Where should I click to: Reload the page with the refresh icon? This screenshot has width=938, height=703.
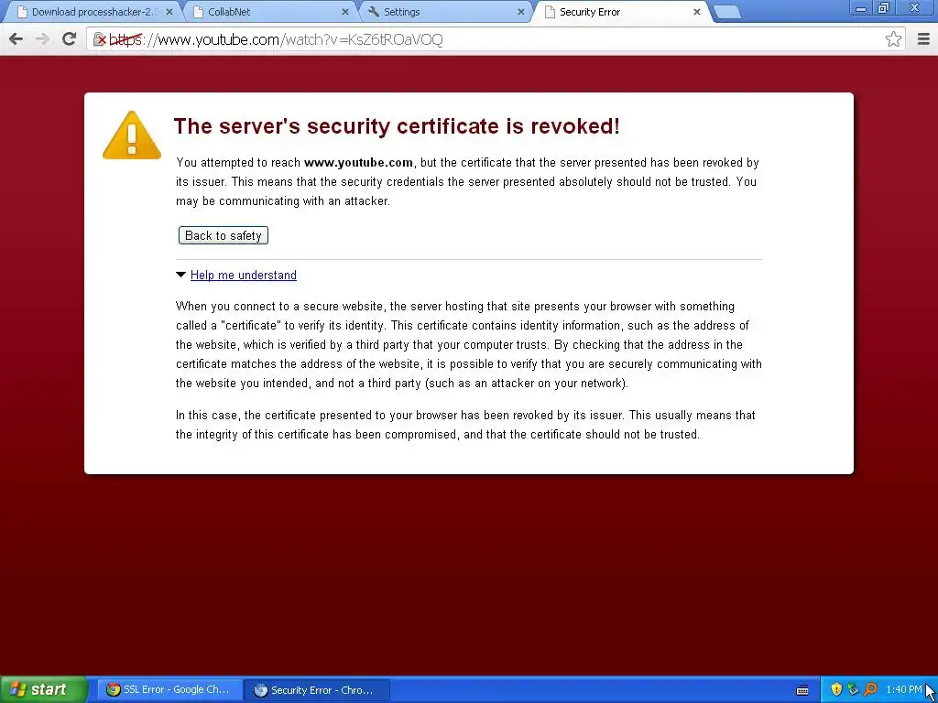click(x=69, y=38)
